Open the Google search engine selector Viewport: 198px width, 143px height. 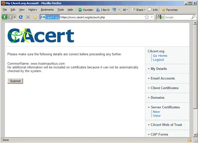[x=160, y=17]
